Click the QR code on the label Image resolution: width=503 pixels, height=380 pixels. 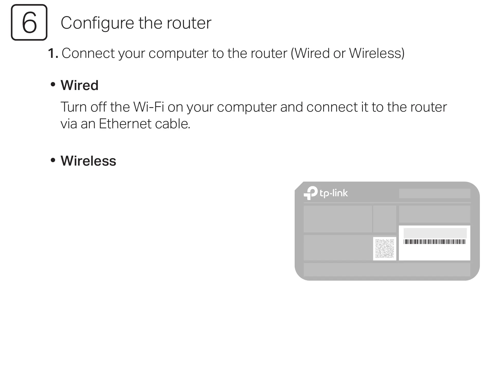coord(384,248)
